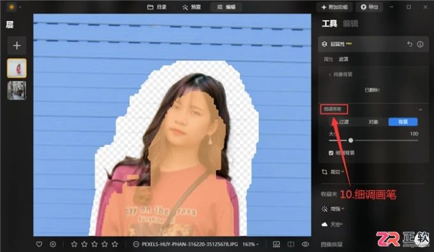Screen dimensions: 434x252
Task: Rate photo five stars
Action: pos(115,244)
